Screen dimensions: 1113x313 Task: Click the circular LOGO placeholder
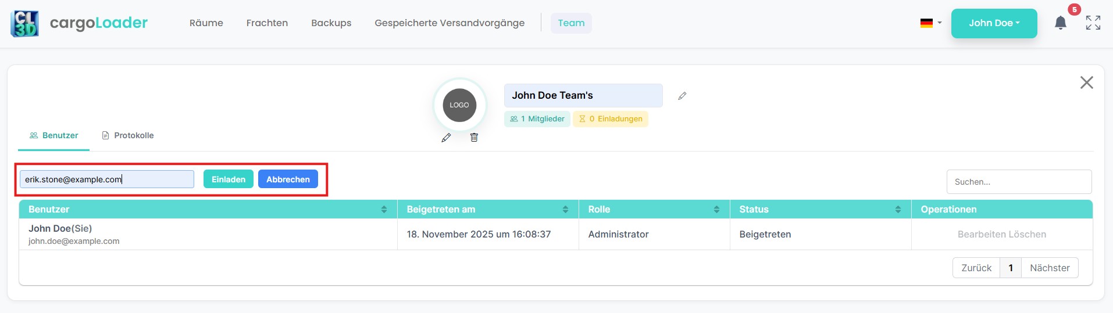point(459,105)
